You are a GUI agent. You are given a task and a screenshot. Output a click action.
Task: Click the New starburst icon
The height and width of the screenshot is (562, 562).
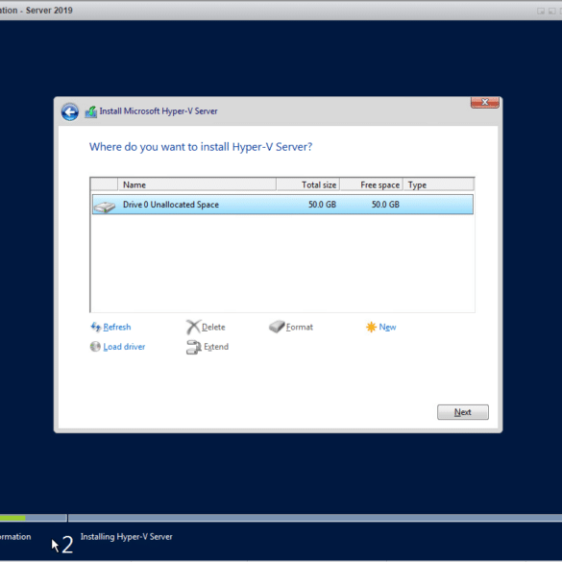371,327
